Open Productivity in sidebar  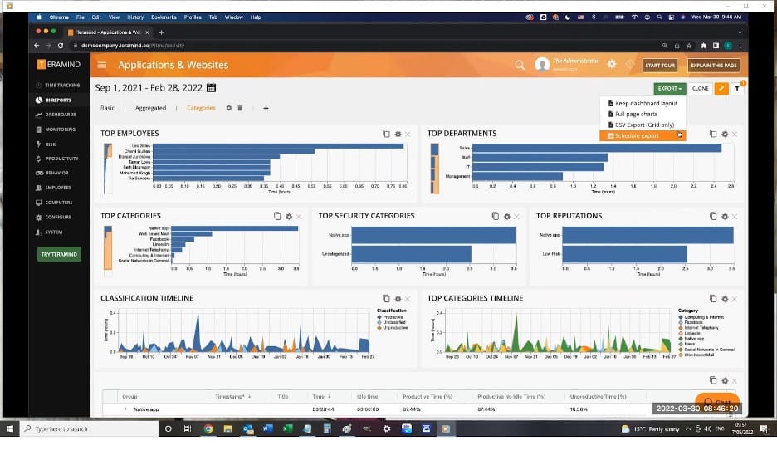coord(58,159)
